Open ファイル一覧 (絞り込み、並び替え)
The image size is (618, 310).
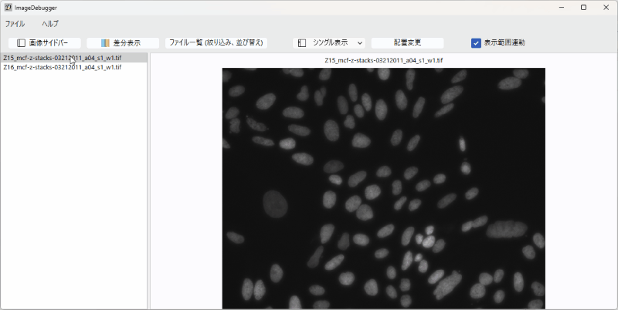[216, 43]
